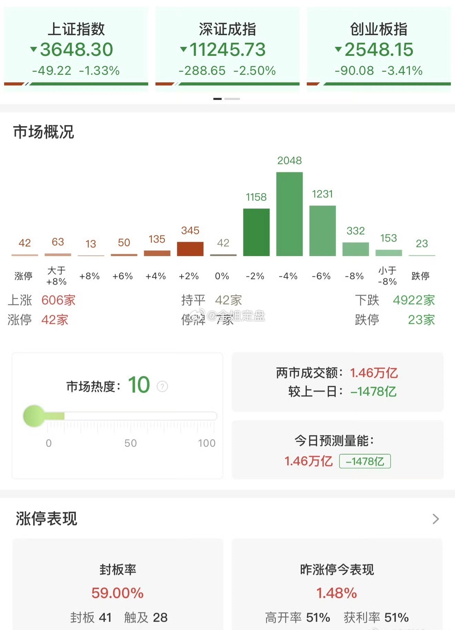
Task: Select the 332 bar at -8%
Action: pos(356,249)
